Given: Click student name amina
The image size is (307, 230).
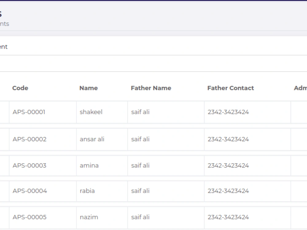Looking at the screenshot, I should [89, 166].
